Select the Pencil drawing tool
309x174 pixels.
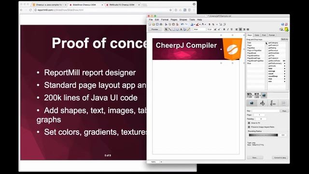189,29
